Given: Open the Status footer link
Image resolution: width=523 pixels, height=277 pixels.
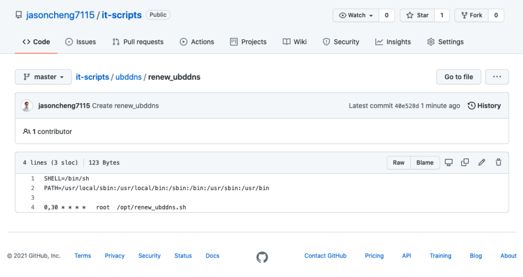Looking at the screenshot, I should click(183, 256).
